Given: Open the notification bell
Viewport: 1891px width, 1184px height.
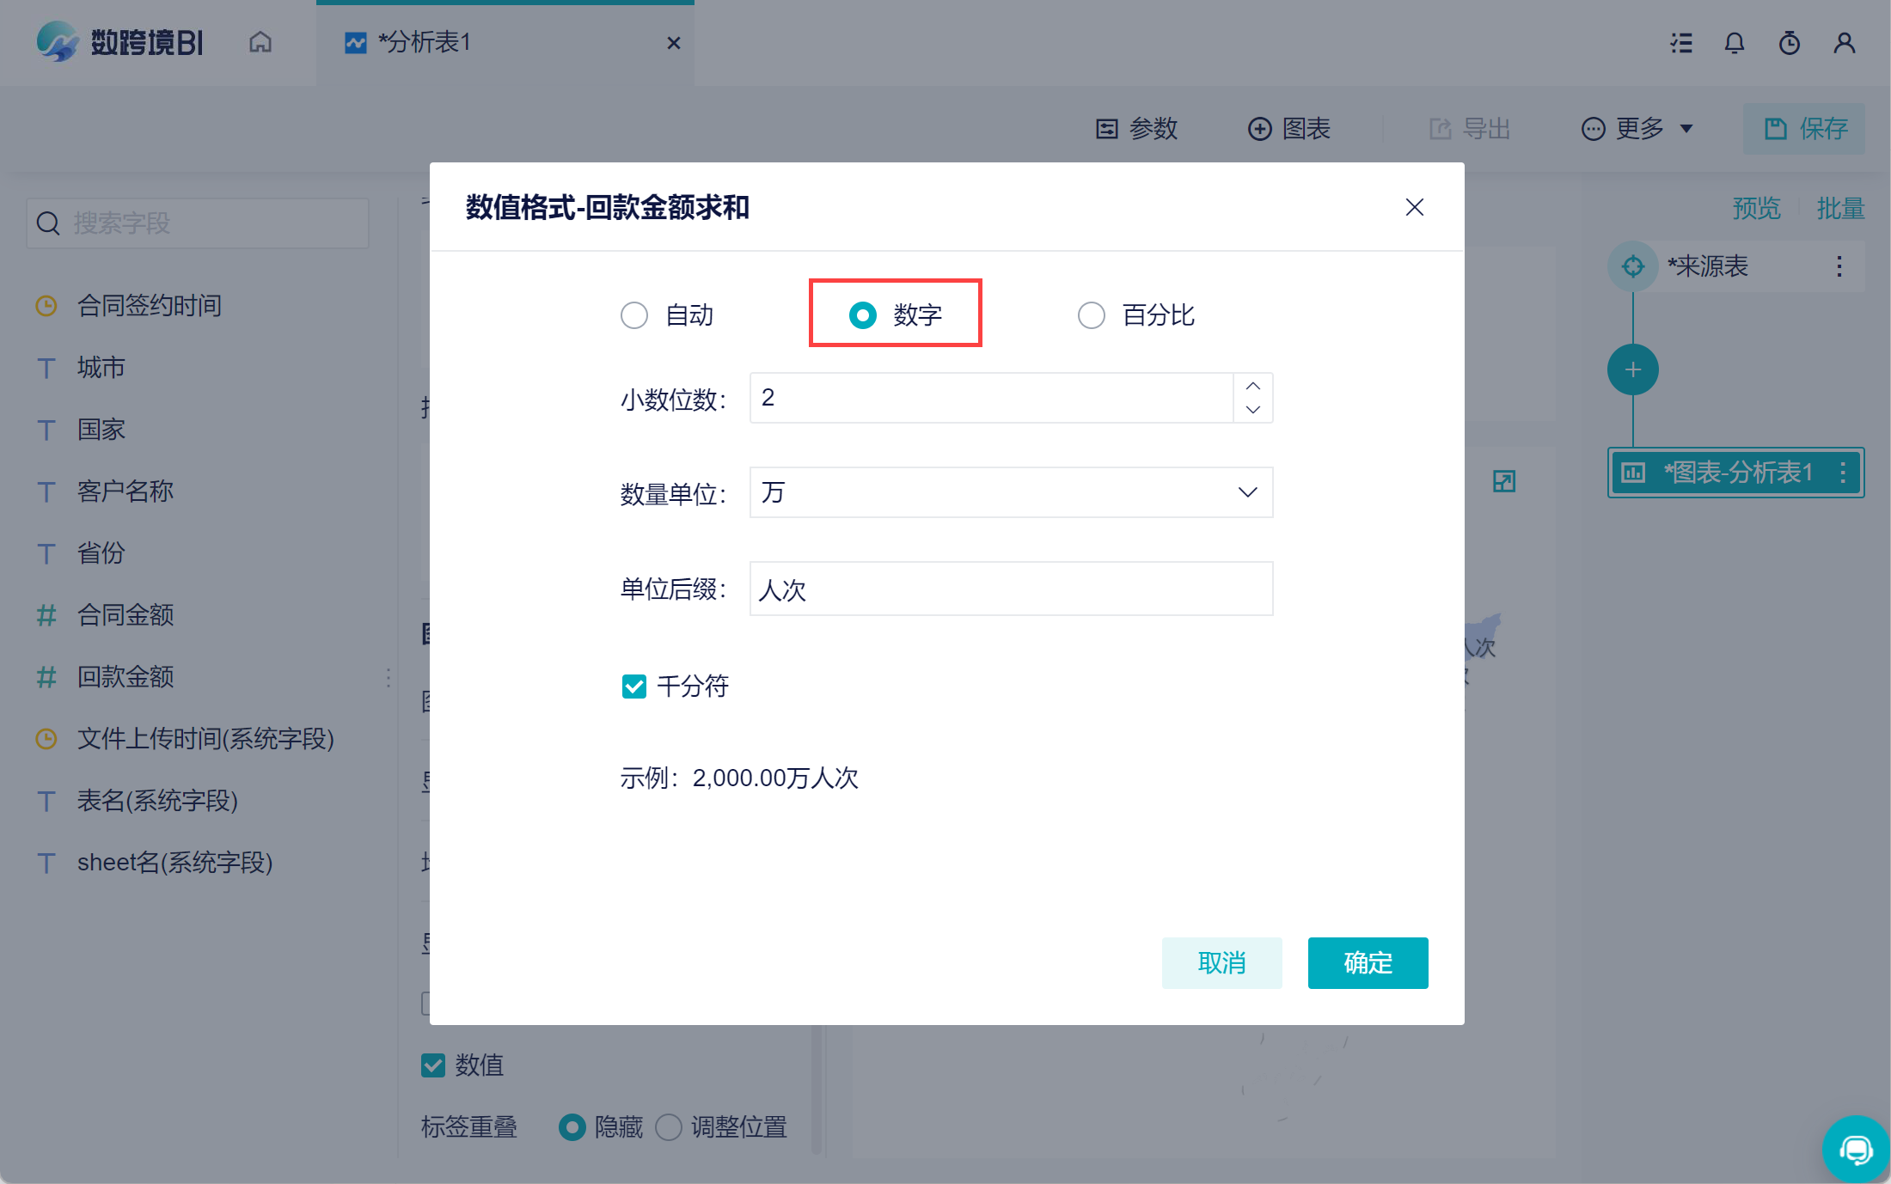Looking at the screenshot, I should [x=1735, y=43].
